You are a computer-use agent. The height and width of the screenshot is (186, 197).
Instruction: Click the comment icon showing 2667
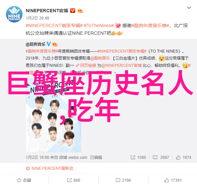[155, 157]
